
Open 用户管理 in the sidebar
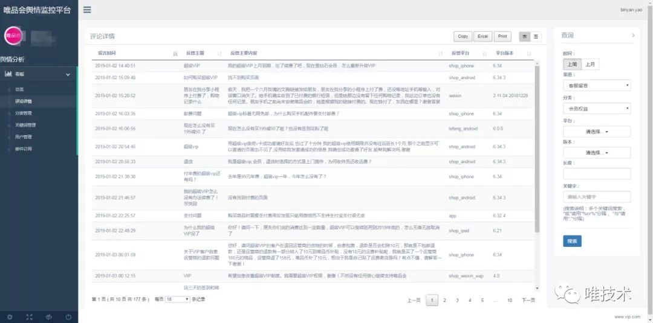24,137
